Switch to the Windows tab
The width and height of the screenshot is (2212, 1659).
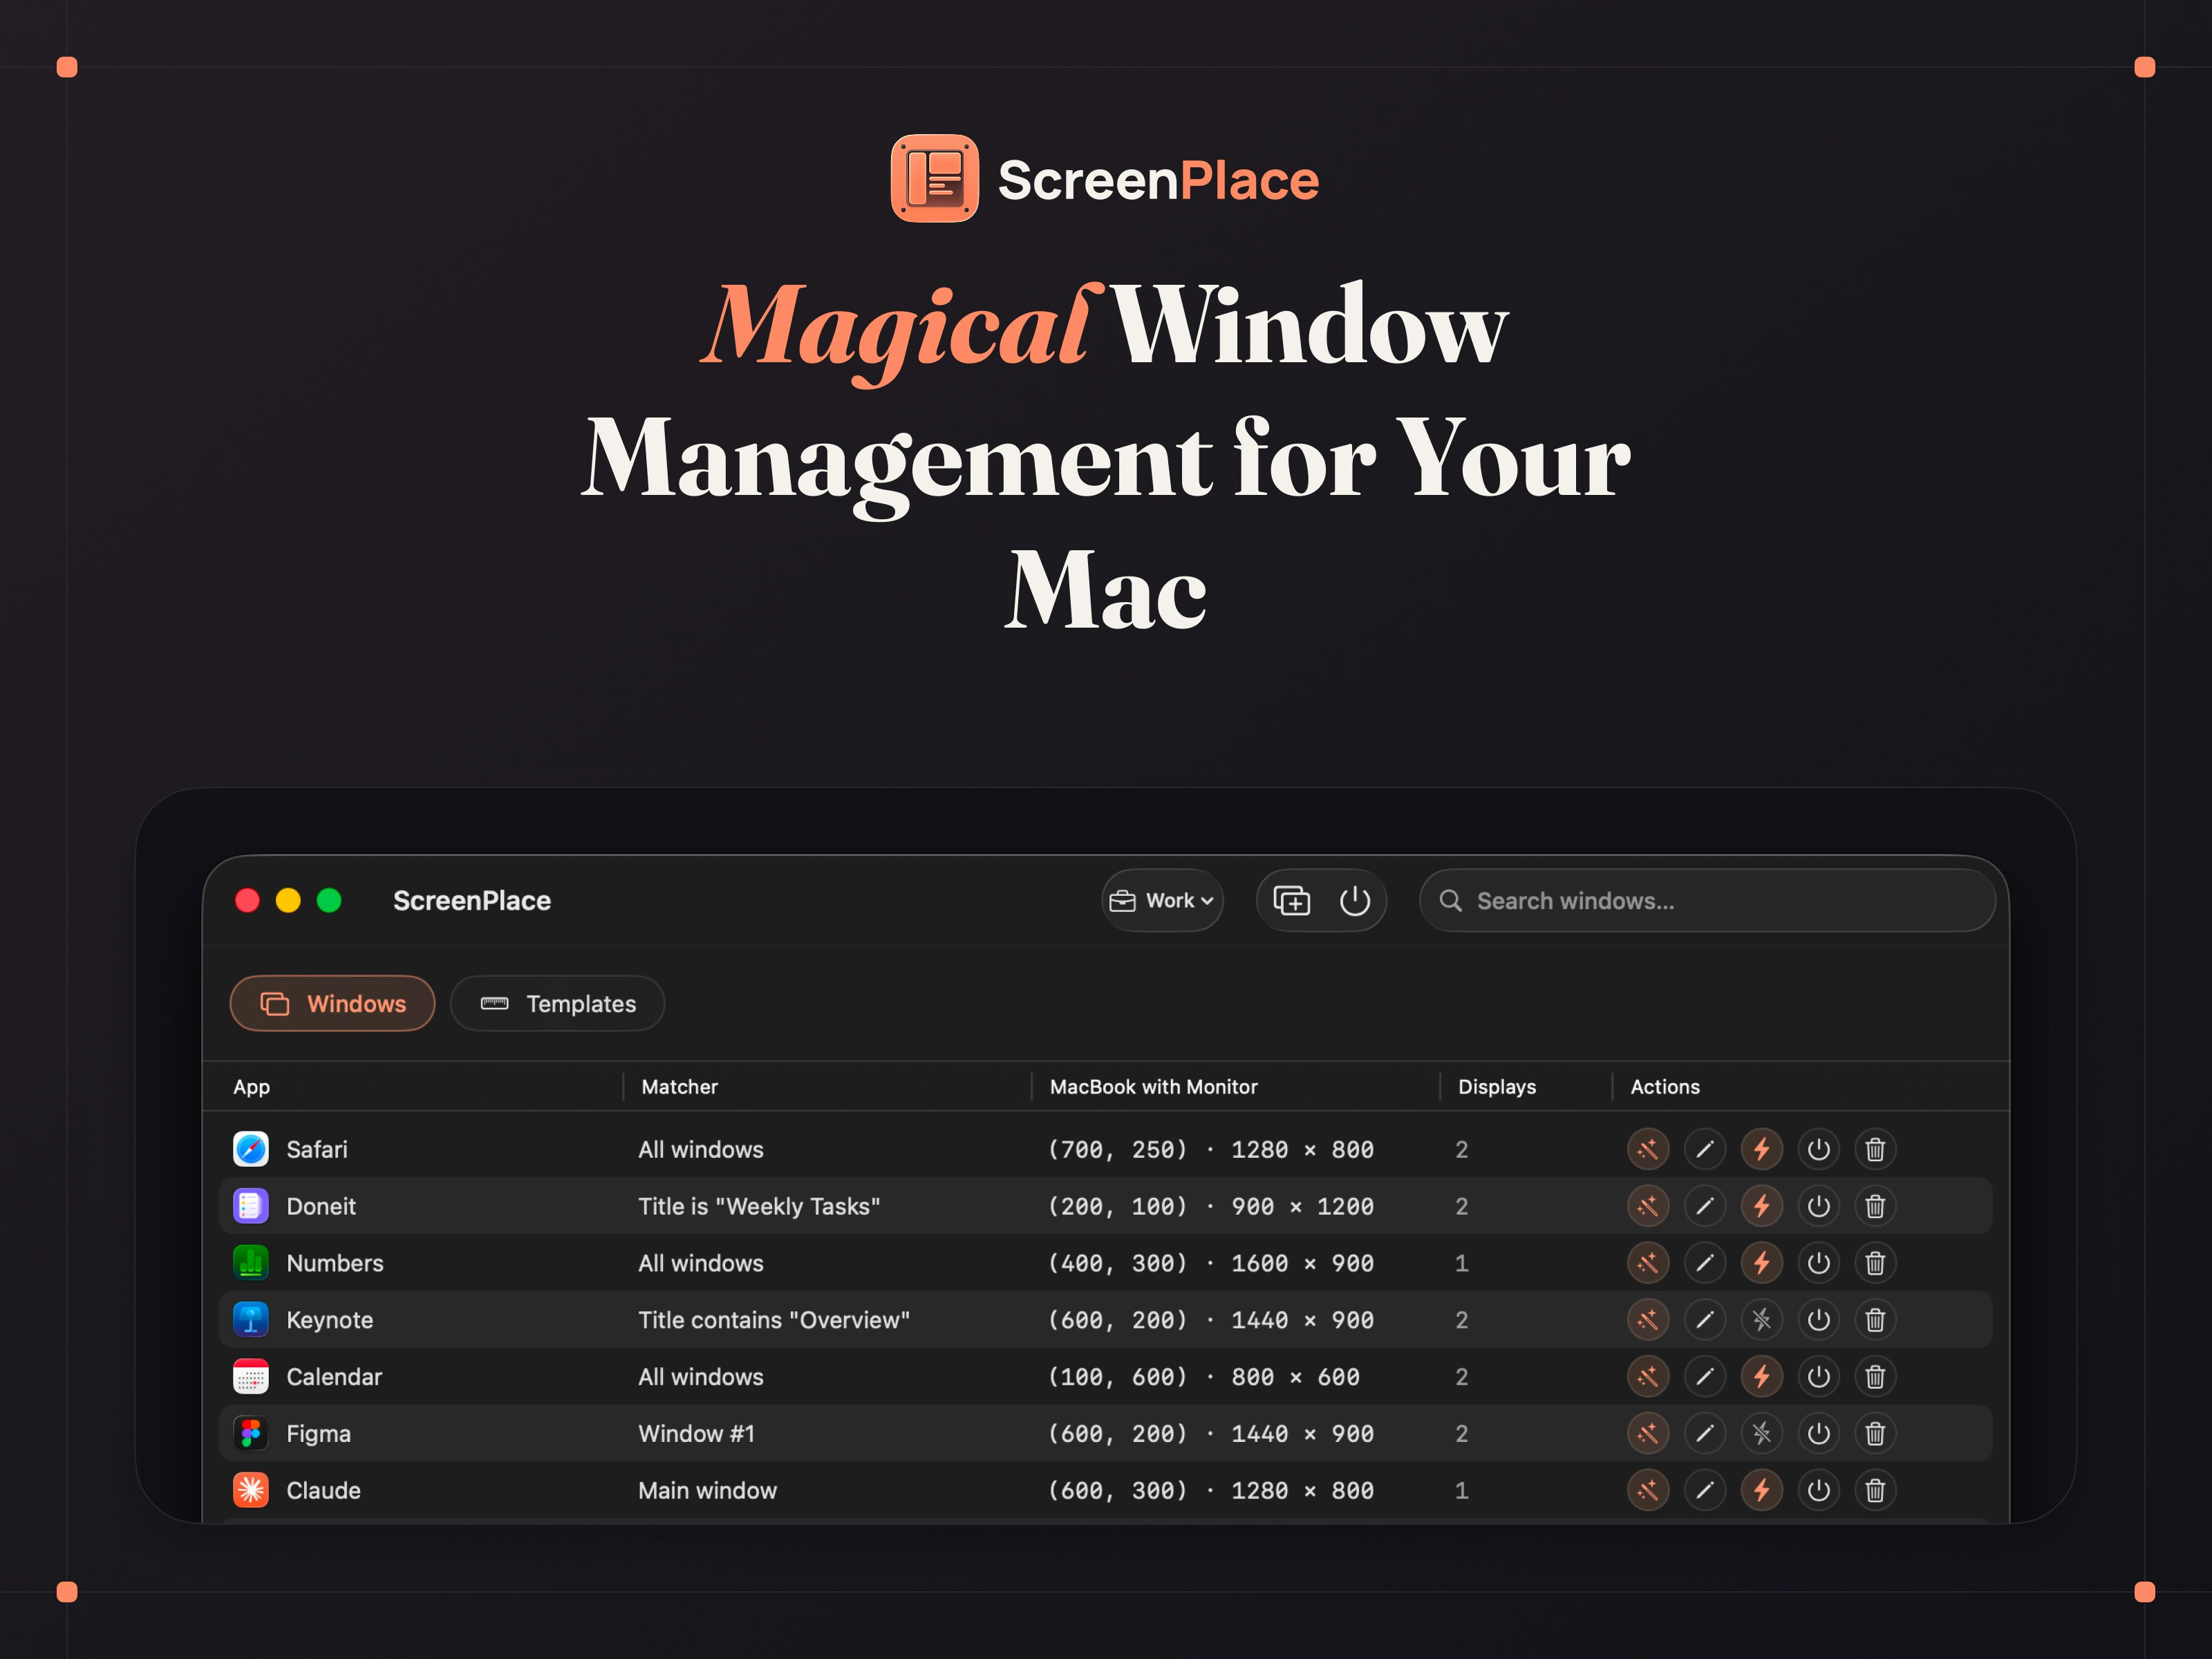tap(333, 1004)
